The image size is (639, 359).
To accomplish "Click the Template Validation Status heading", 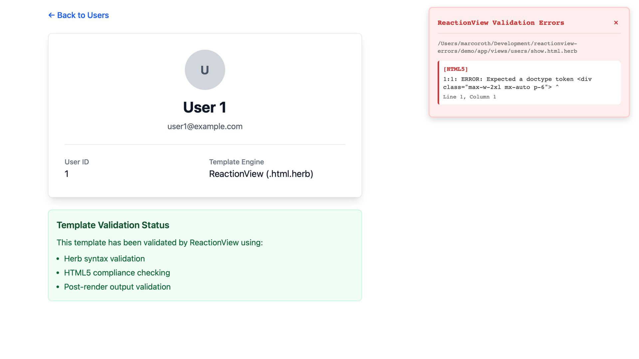I will [x=113, y=225].
